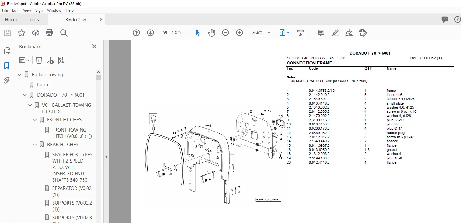Open the Stamp tool icon

coord(363,33)
